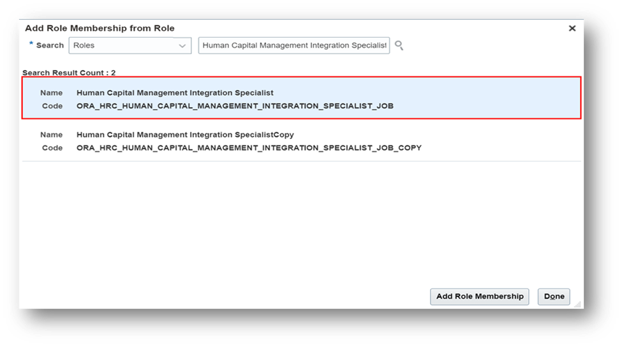Screen dimensions: 622x347
Task: Click the magnifying glass search icon
Action: pos(399,45)
